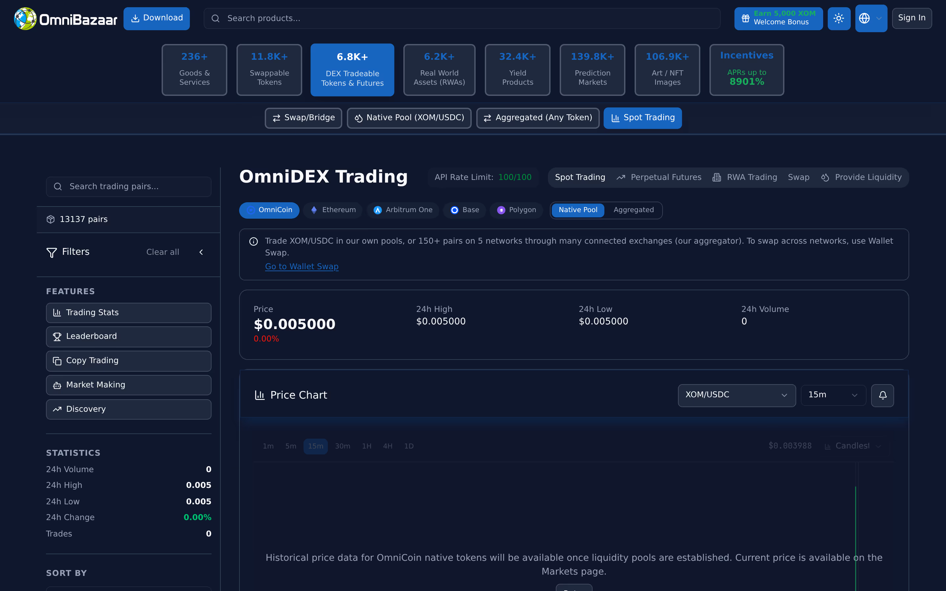This screenshot has width=946, height=591.
Task: Click the magnifier icon in trading pairs search
Action: 58,186
